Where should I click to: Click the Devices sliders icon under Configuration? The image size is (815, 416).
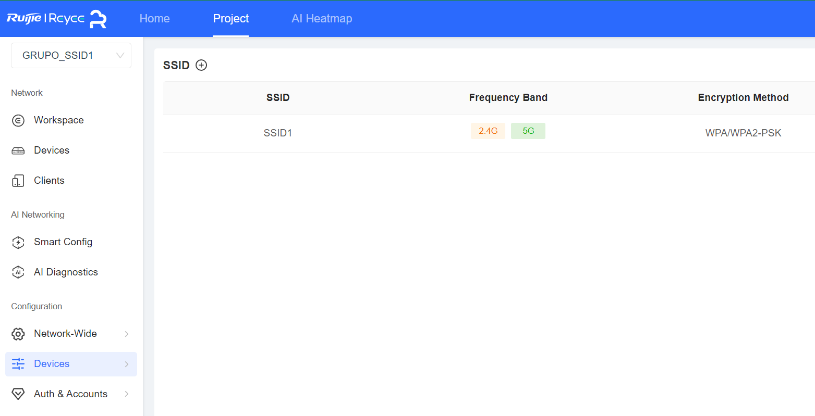[x=18, y=364]
